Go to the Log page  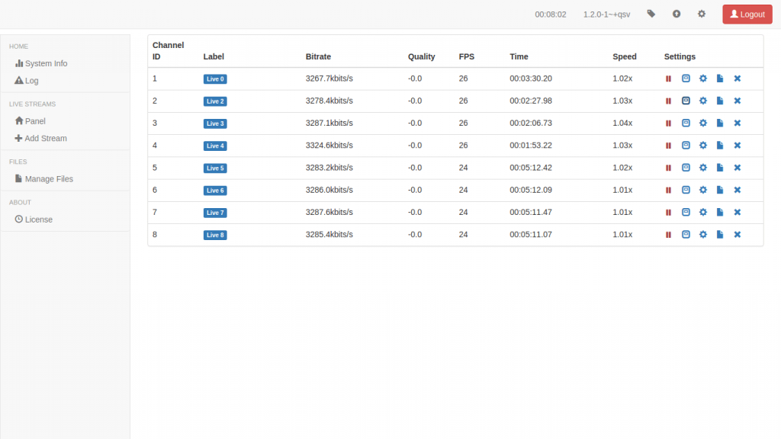(x=31, y=81)
